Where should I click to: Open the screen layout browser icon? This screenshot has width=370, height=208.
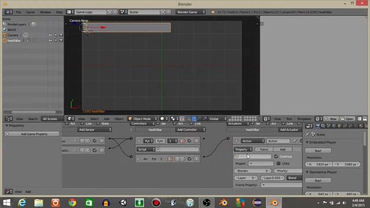click(70, 12)
